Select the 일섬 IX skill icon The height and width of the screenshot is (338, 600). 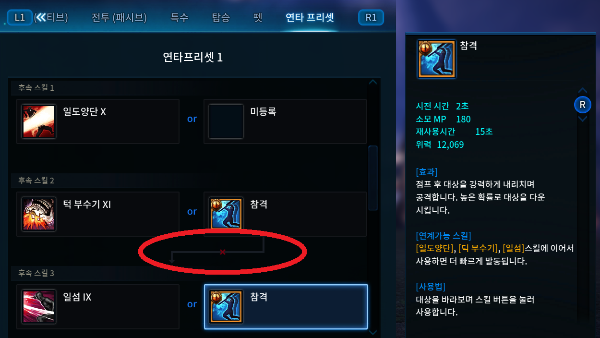[x=39, y=307]
